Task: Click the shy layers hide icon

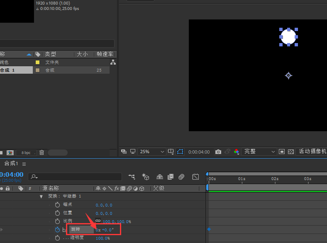Action: click(x=159, y=177)
